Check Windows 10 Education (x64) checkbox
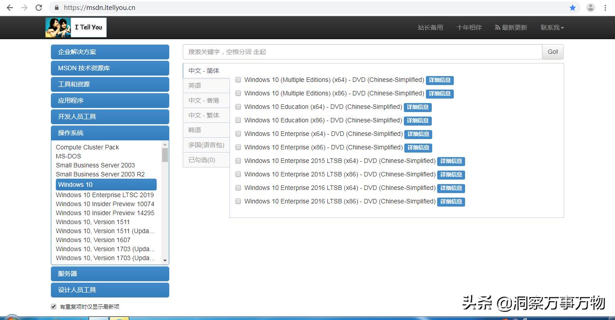This screenshot has width=615, height=320. point(238,107)
